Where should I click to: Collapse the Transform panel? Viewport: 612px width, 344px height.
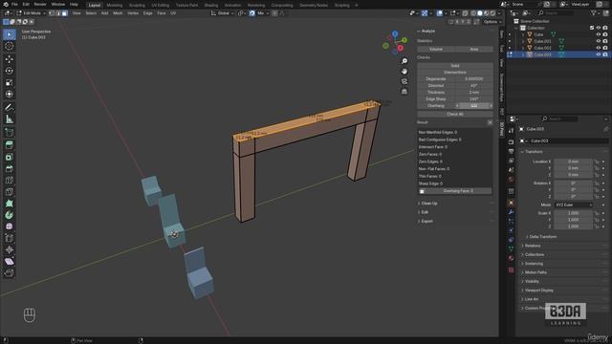[532, 151]
